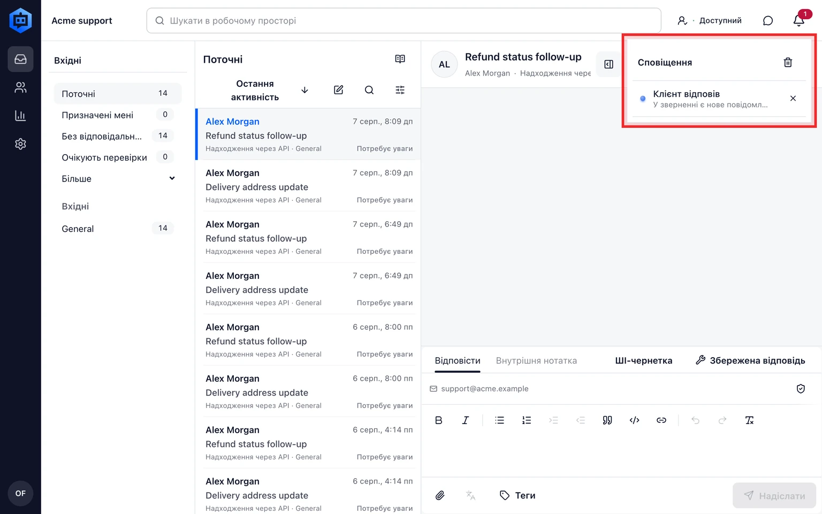This screenshot has height=514, width=822.
Task: Toggle the notifications bell icon
Action: pyautogui.click(x=799, y=20)
